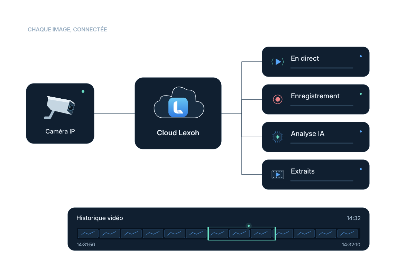Image resolution: width=415 pixels, height=276 pixels.
Task: Select the Analyse IA card
Action: pos(316,137)
